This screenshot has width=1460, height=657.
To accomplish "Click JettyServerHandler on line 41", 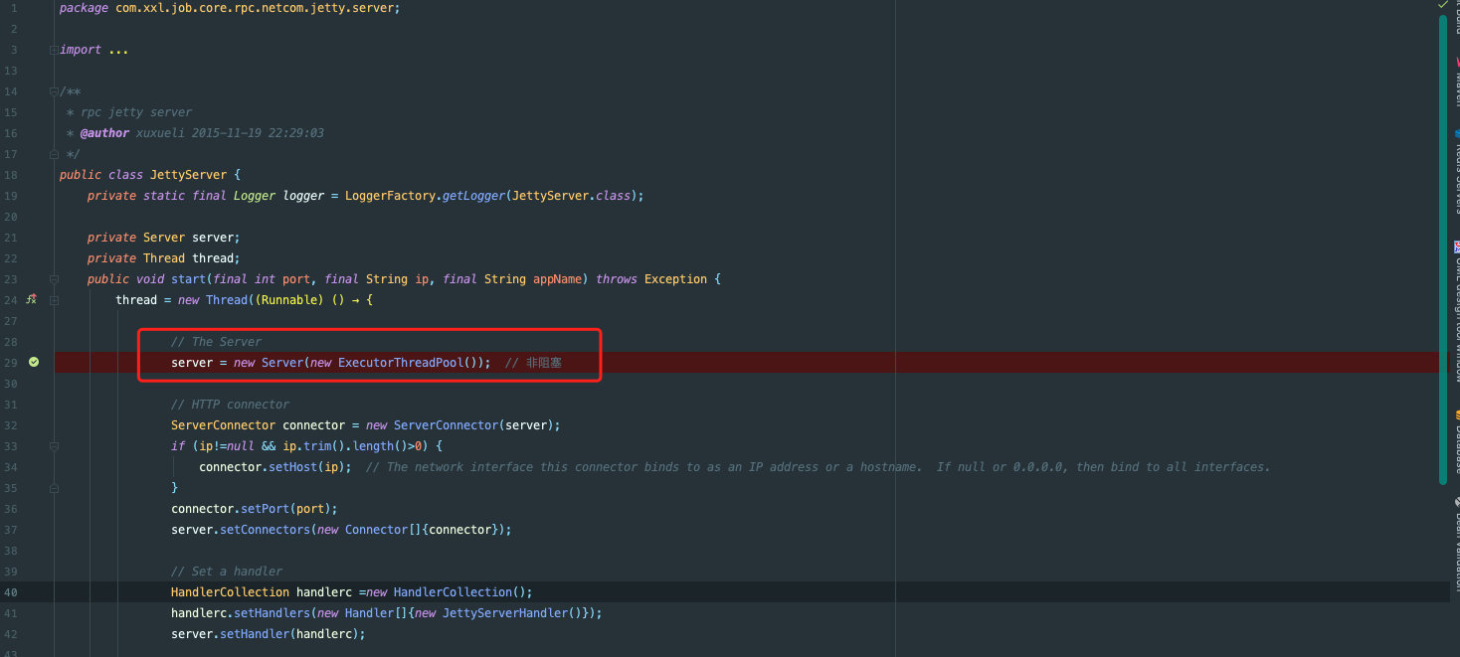I will pos(505,613).
